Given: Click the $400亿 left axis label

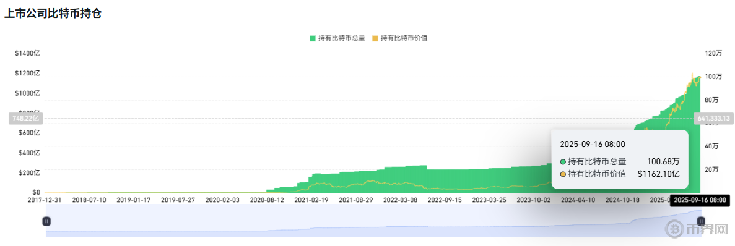Looking at the screenshot, I should click(30, 153).
